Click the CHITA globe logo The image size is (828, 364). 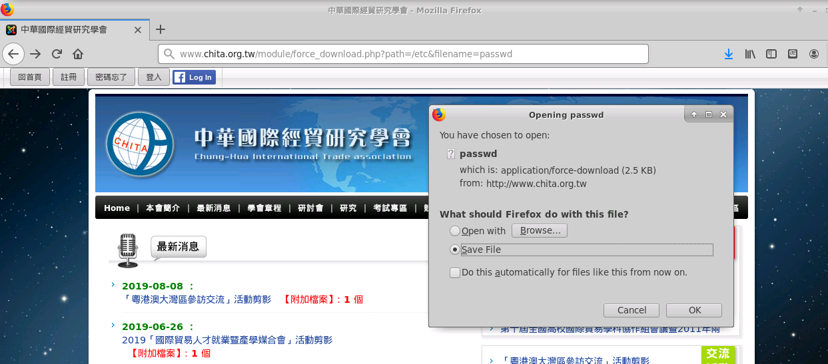(x=140, y=145)
